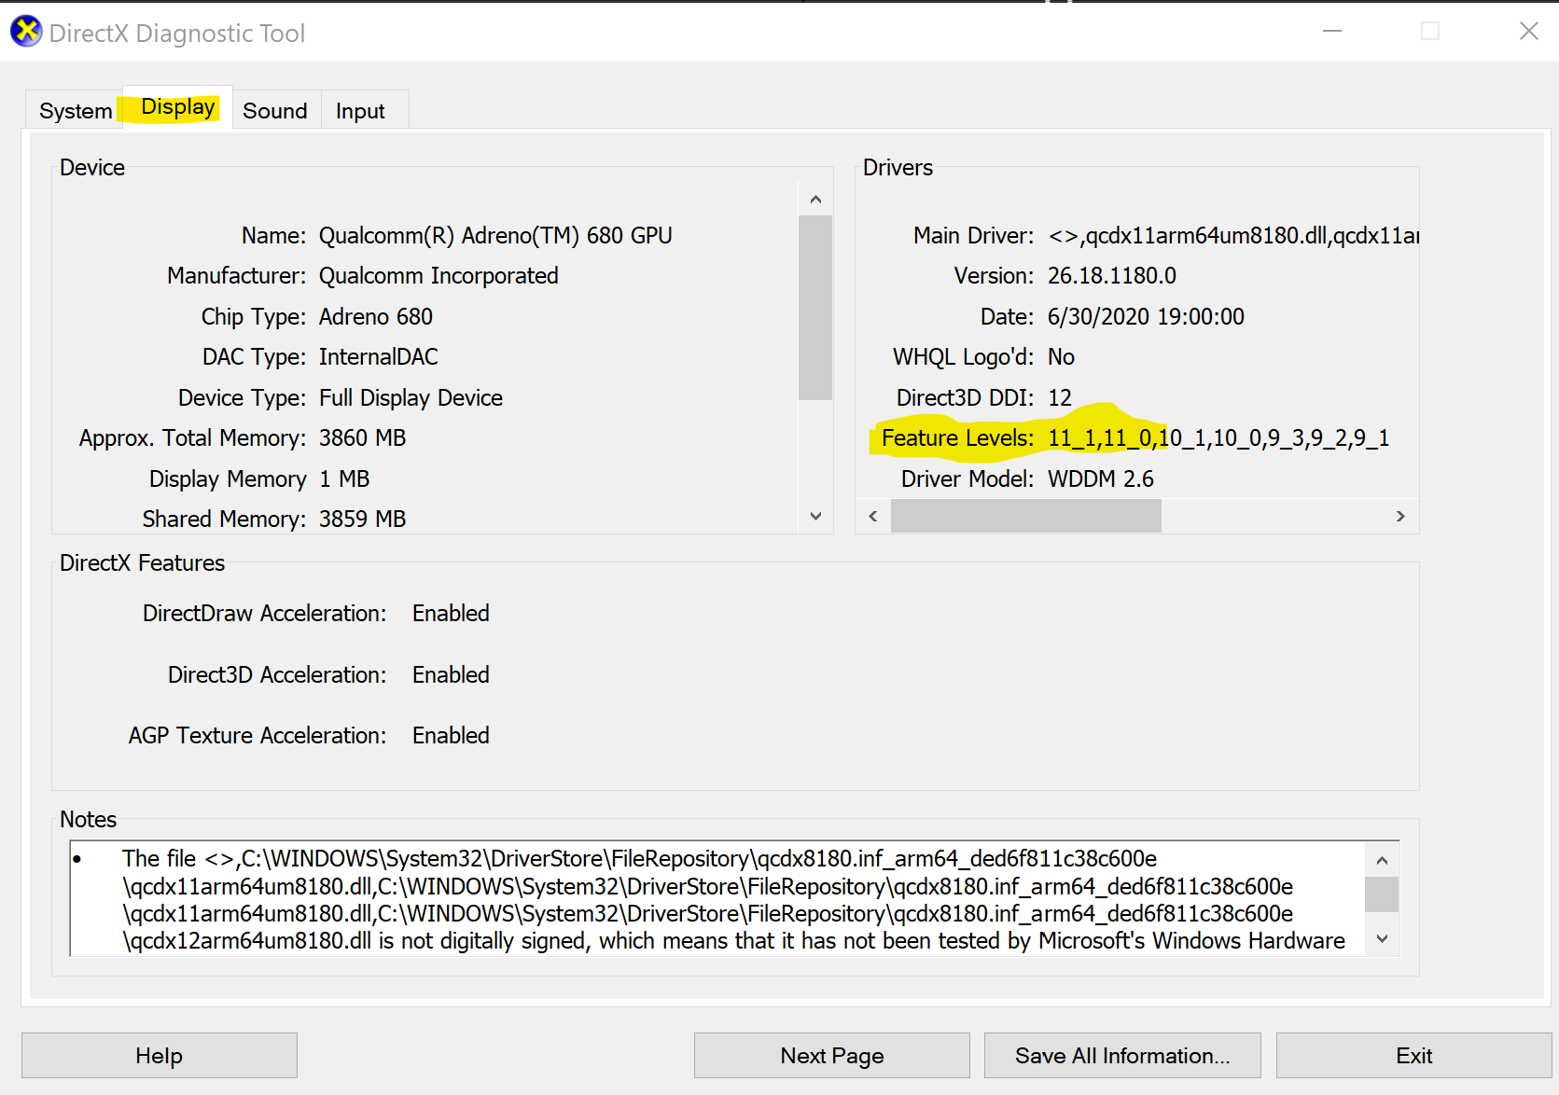Click the Drivers panel horizontal scrollbar thumb
Viewport: 1559px width, 1095px height.
point(1026,517)
